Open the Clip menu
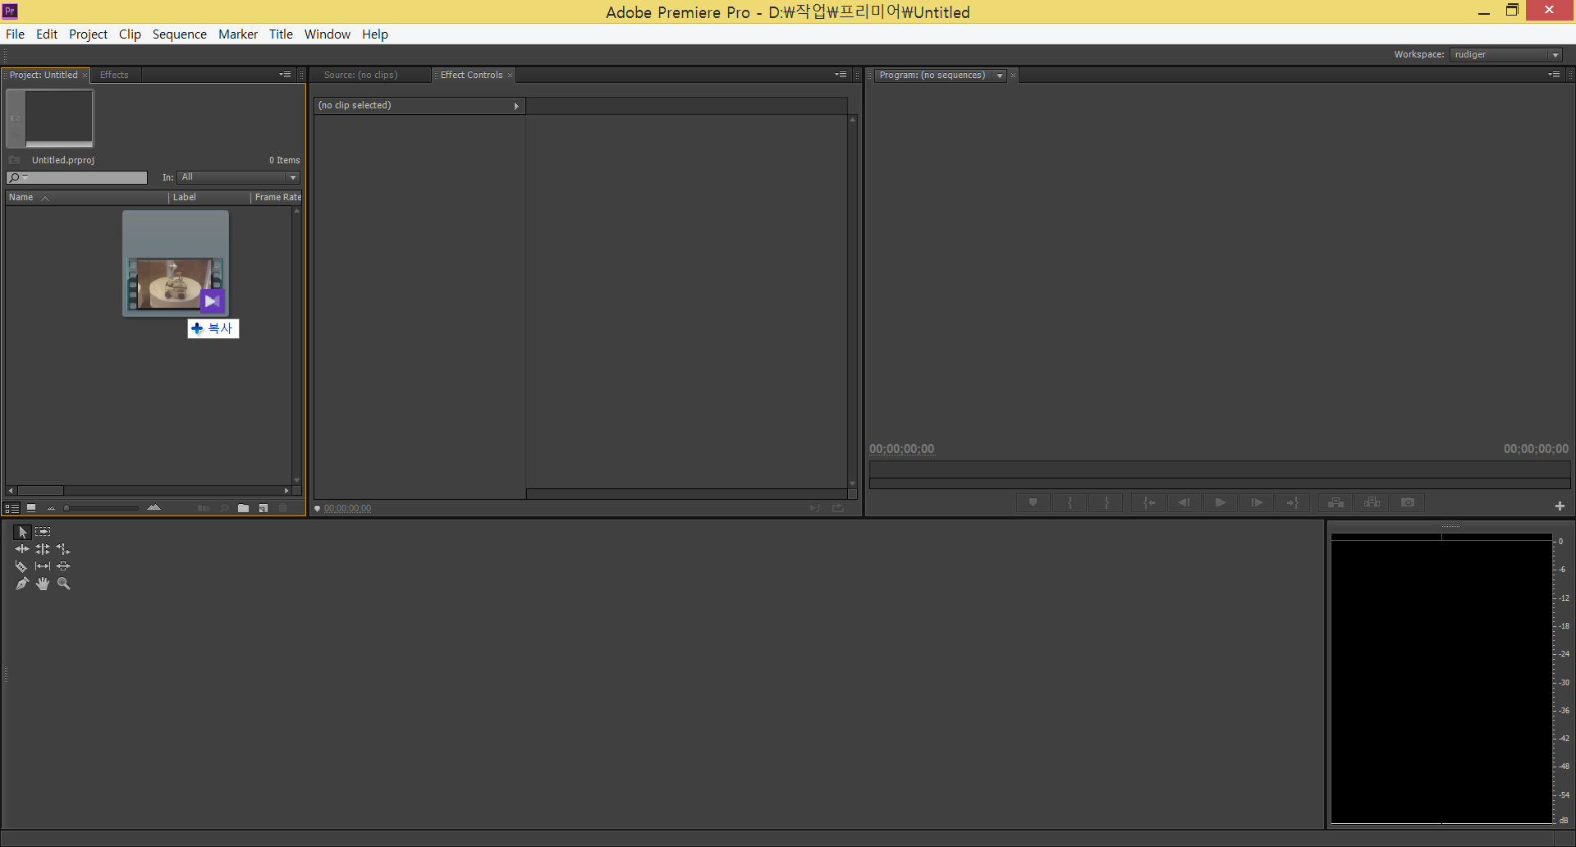1576x847 pixels. click(x=130, y=34)
